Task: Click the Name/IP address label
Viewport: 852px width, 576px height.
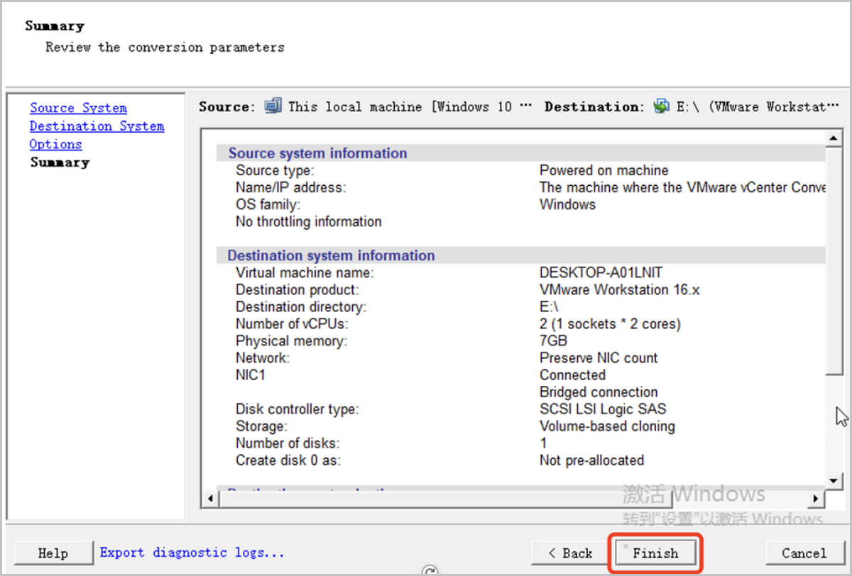Action: click(x=290, y=187)
